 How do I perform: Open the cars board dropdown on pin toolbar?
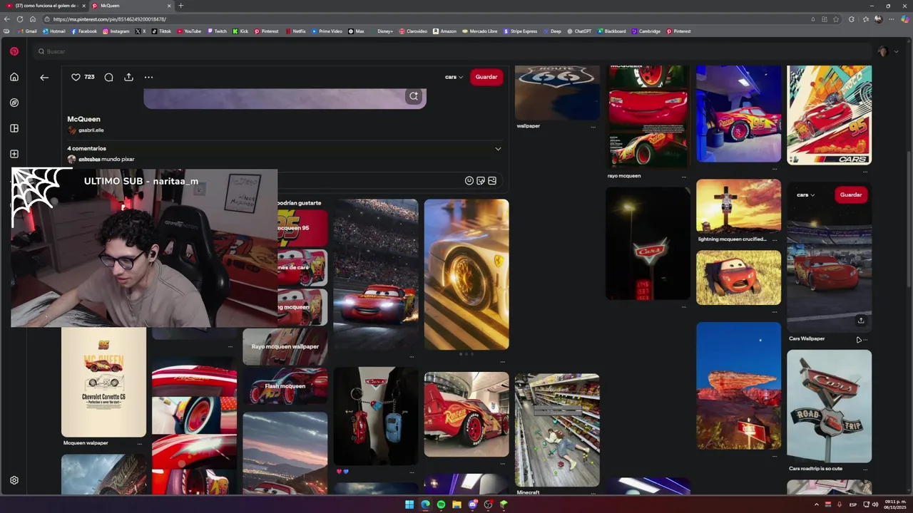click(454, 77)
